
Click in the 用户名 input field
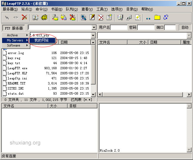[x=119, y=27]
